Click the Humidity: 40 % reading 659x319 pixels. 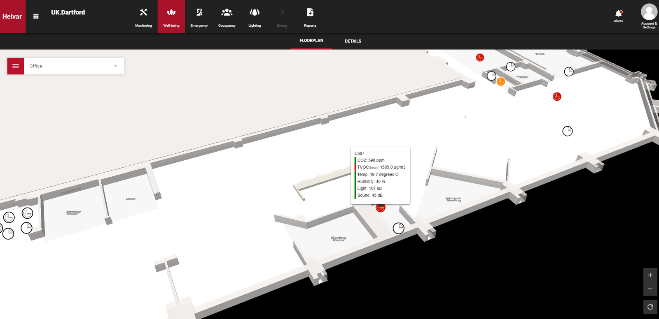372,181
